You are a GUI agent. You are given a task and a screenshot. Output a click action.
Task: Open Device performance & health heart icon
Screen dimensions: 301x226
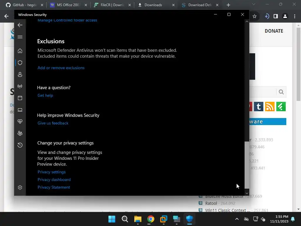pyautogui.click(x=20, y=122)
